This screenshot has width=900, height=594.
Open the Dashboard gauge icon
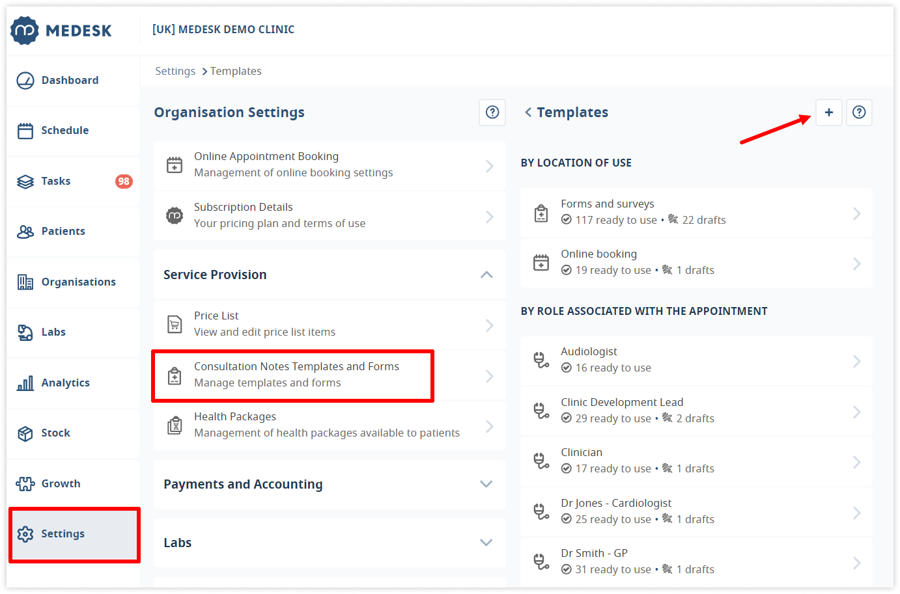click(25, 81)
